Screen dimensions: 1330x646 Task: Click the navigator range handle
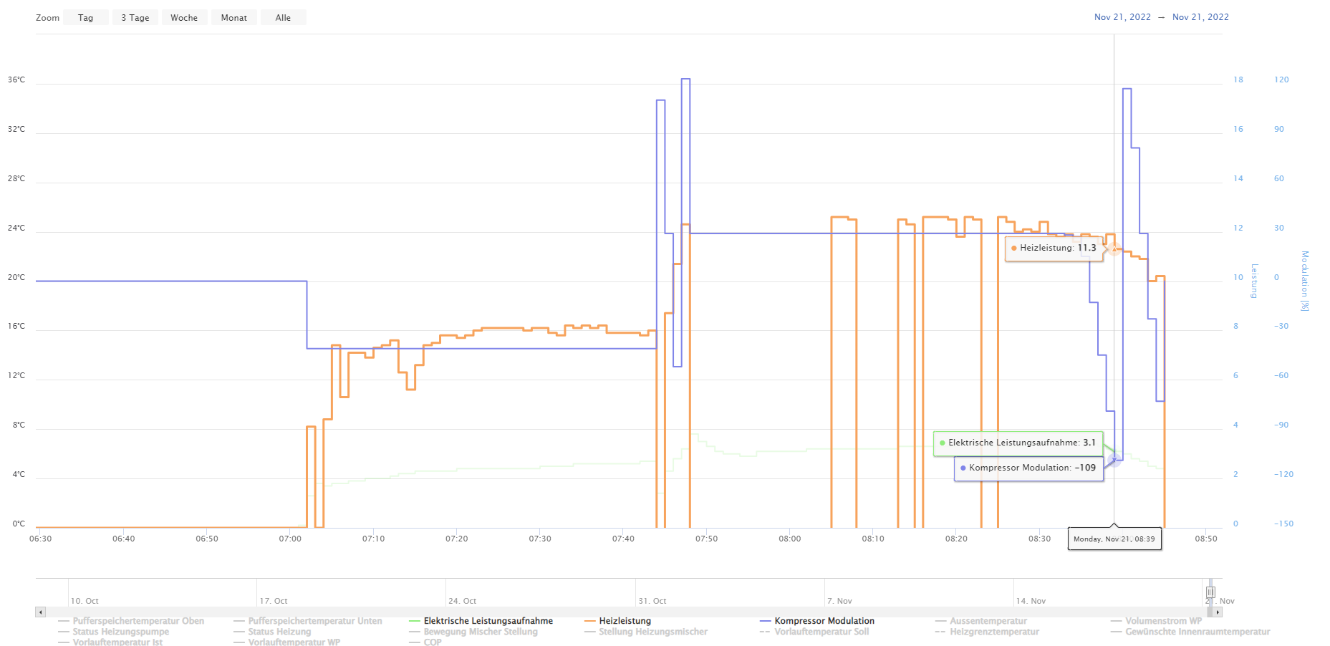pos(1210,592)
